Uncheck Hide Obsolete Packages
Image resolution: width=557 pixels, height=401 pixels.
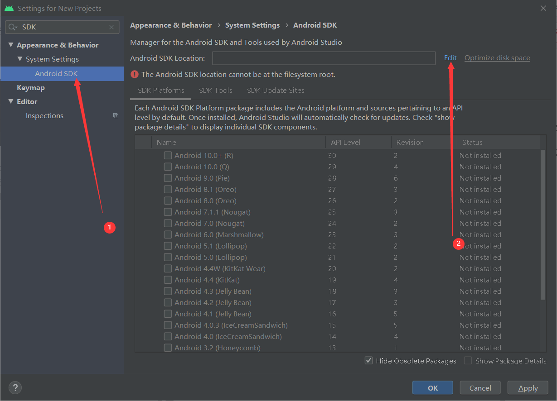click(x=368, y=361)
